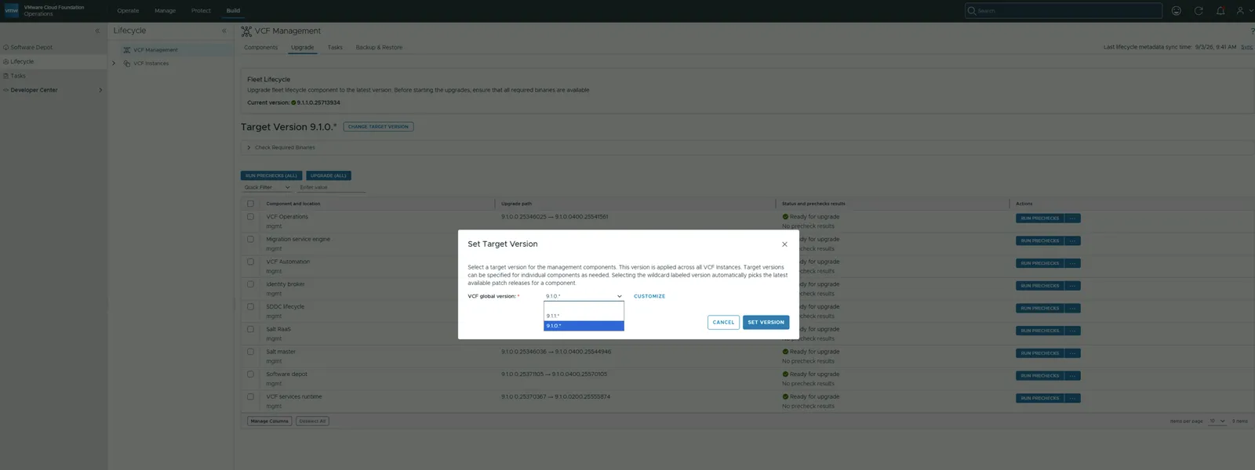Open the Build top menu

[233, 11]
